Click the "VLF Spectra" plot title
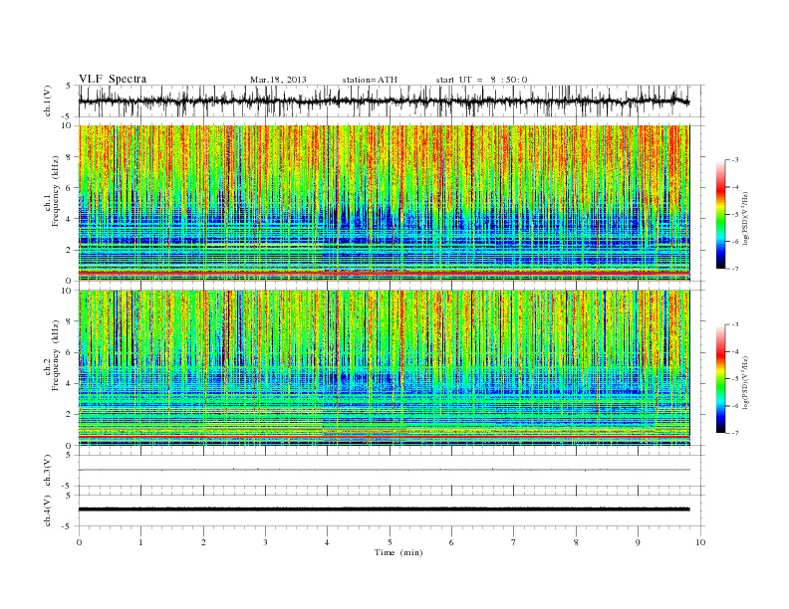This screenshot has width=789, height=609. coord(113,79)
